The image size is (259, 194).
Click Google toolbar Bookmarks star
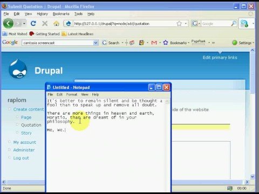(166, 43)
